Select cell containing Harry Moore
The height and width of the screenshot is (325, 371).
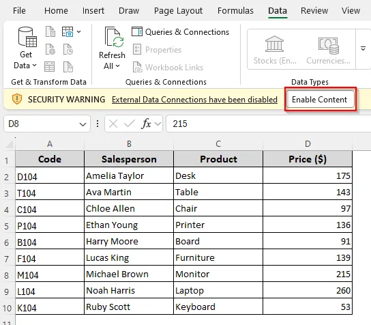click(129, 241)
